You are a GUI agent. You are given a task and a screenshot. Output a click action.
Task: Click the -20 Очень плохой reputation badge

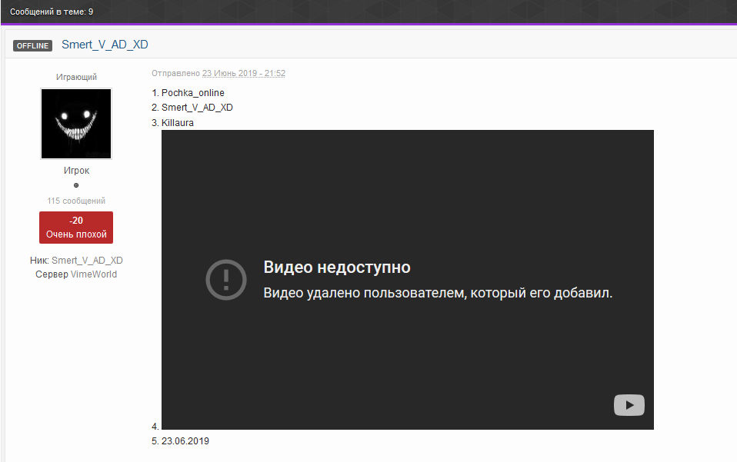click(x=76, y=228)
